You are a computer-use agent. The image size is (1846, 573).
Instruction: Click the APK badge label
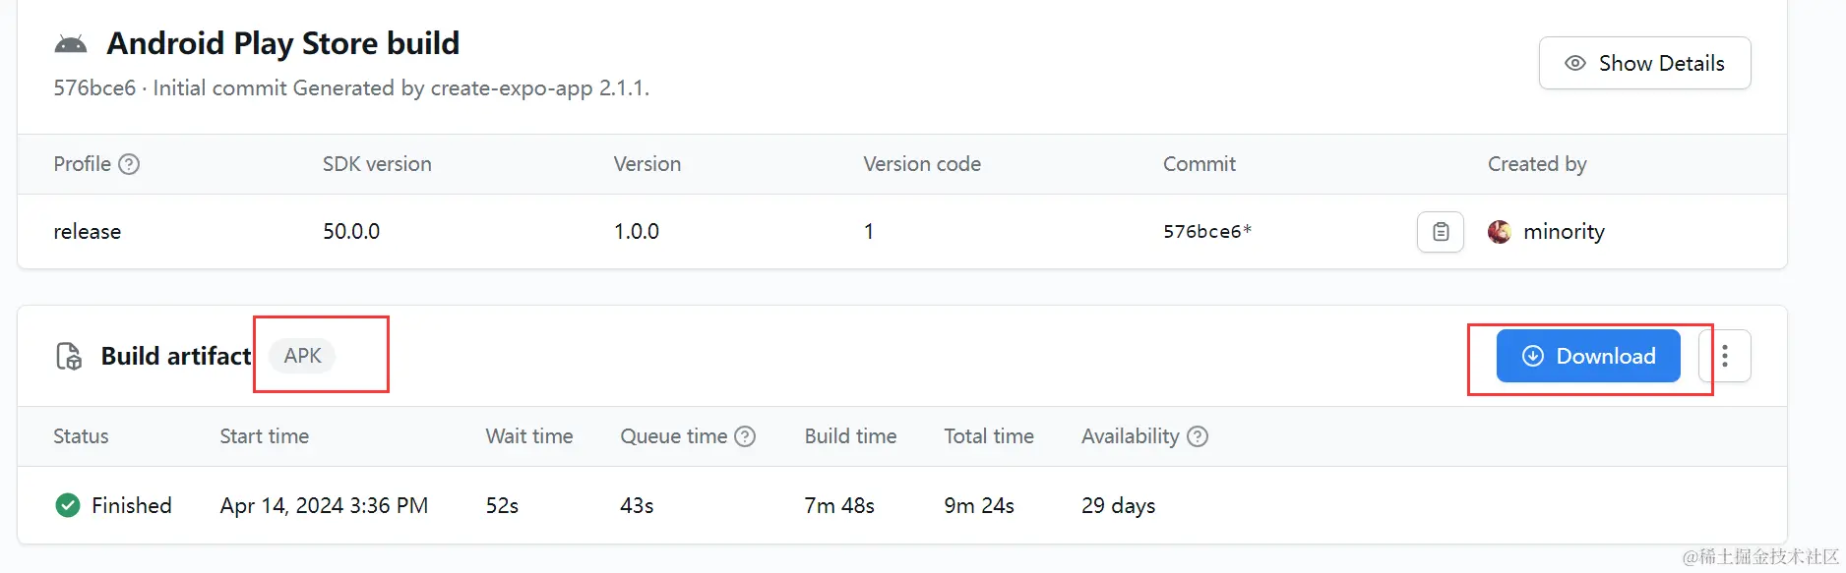[x=302, y=356]
